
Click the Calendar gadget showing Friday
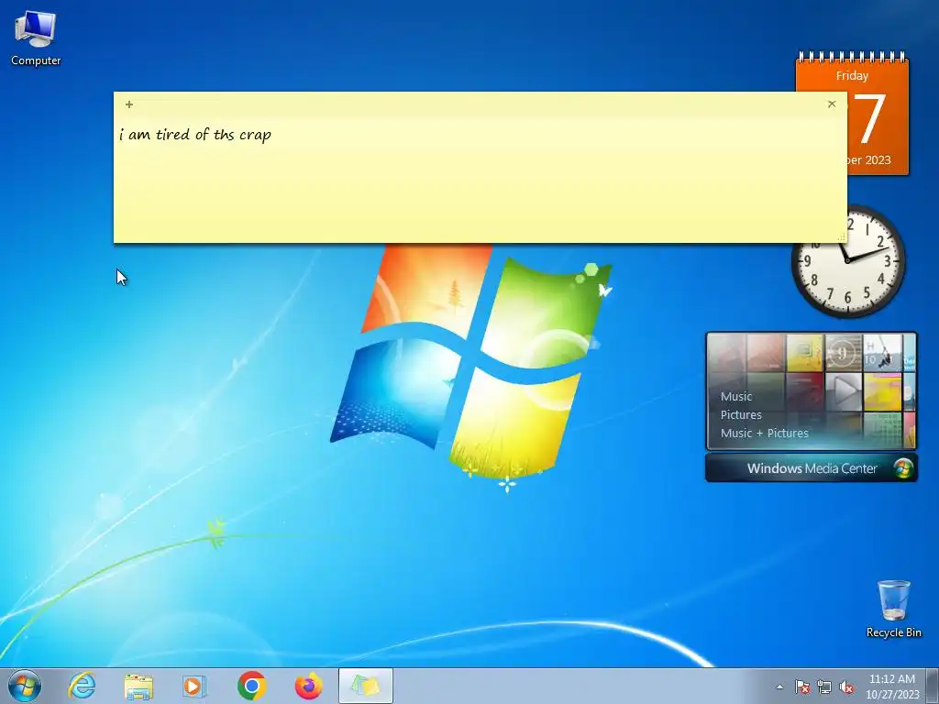point(878,114)
